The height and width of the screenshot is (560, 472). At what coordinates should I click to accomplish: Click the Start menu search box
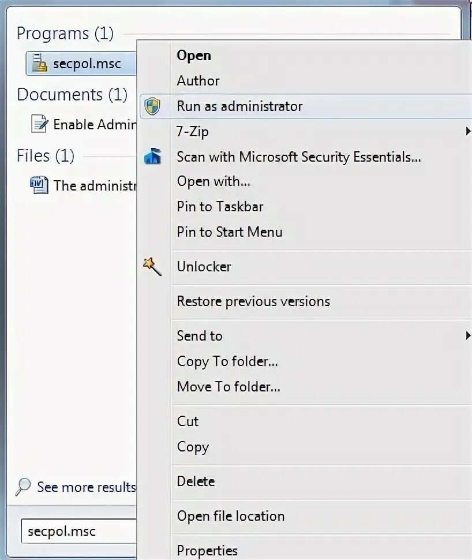(x=78, y=531)
